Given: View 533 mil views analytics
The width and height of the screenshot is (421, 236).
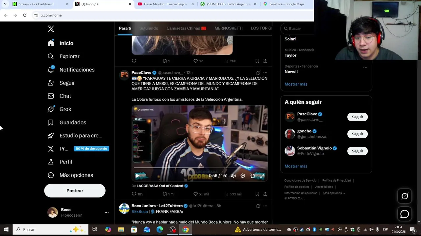Looking at the screenshot, I should pyautogui.click(x=233, y=194).
